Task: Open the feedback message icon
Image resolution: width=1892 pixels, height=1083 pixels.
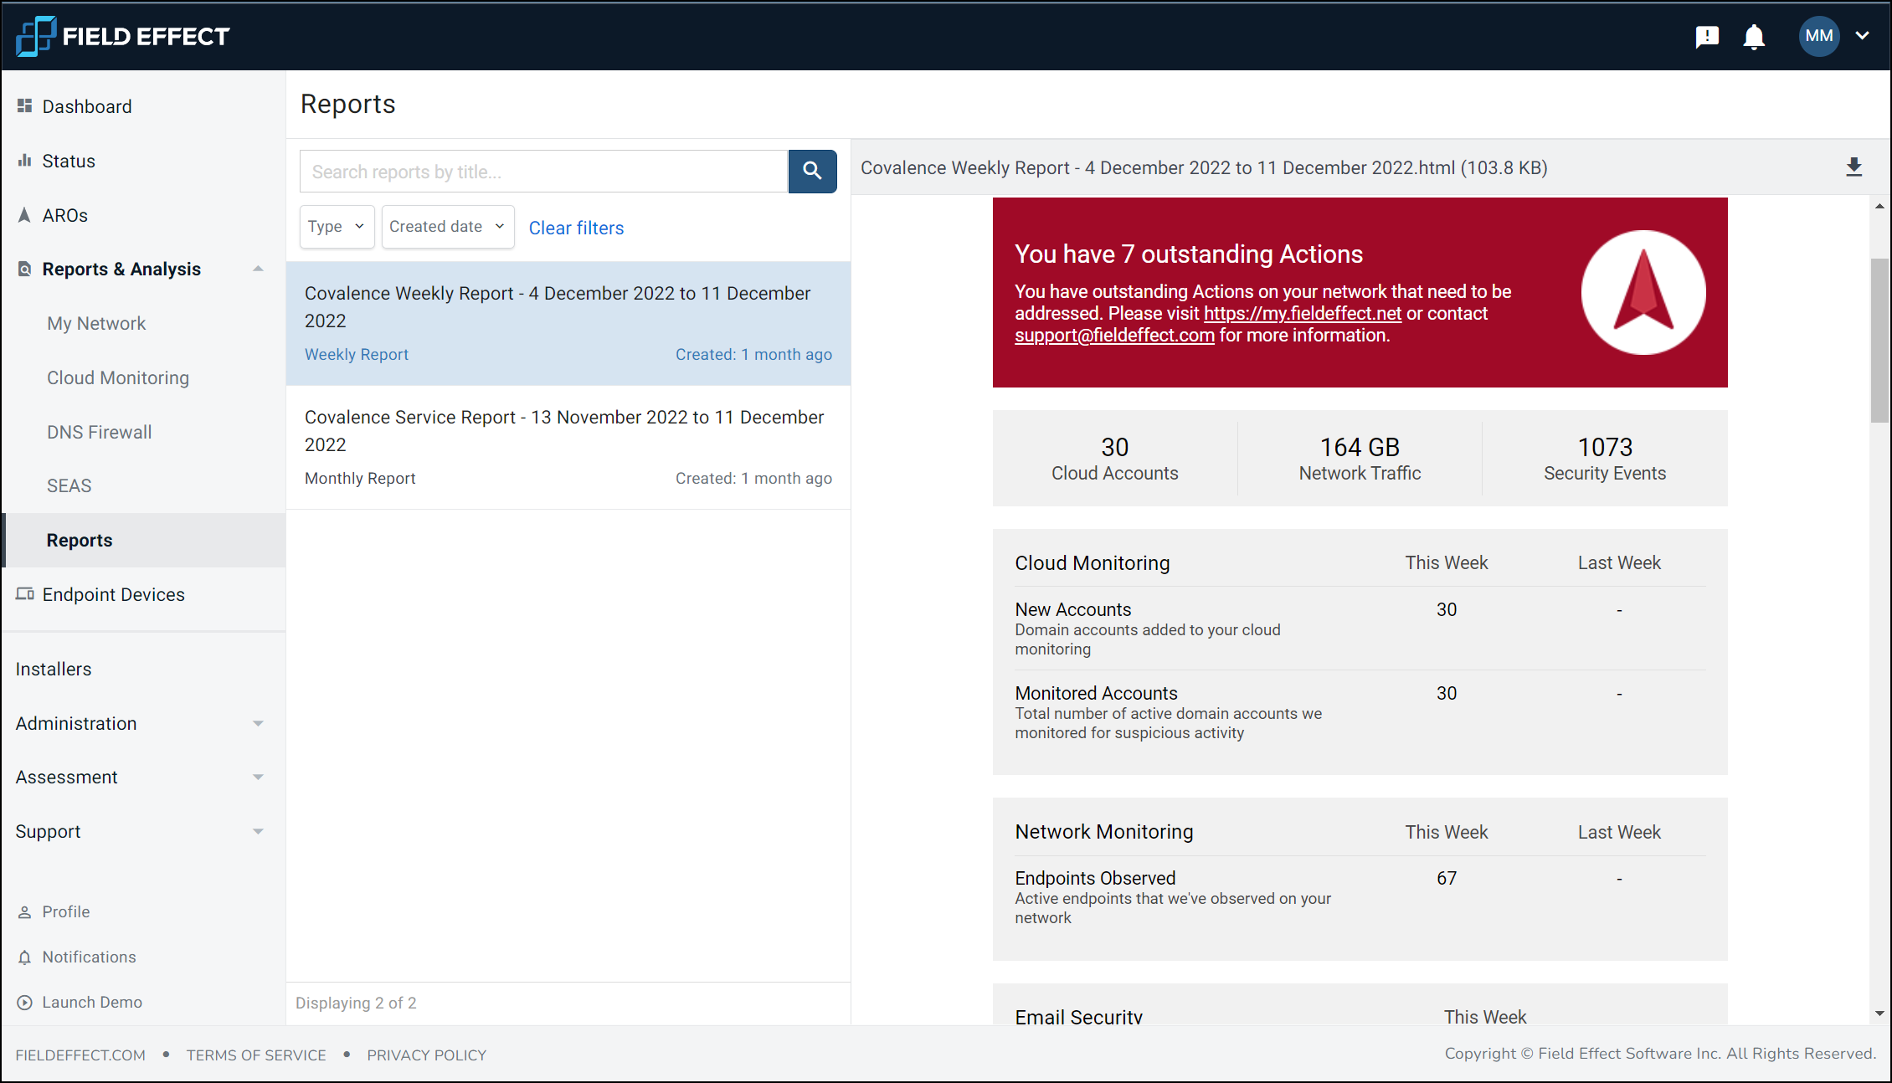Action: pos(1706,37)
